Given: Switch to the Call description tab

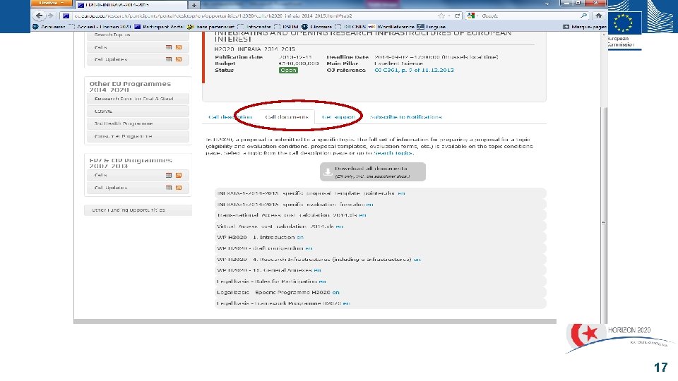Looking at the screenshot, I should click(x=230, y=117).
